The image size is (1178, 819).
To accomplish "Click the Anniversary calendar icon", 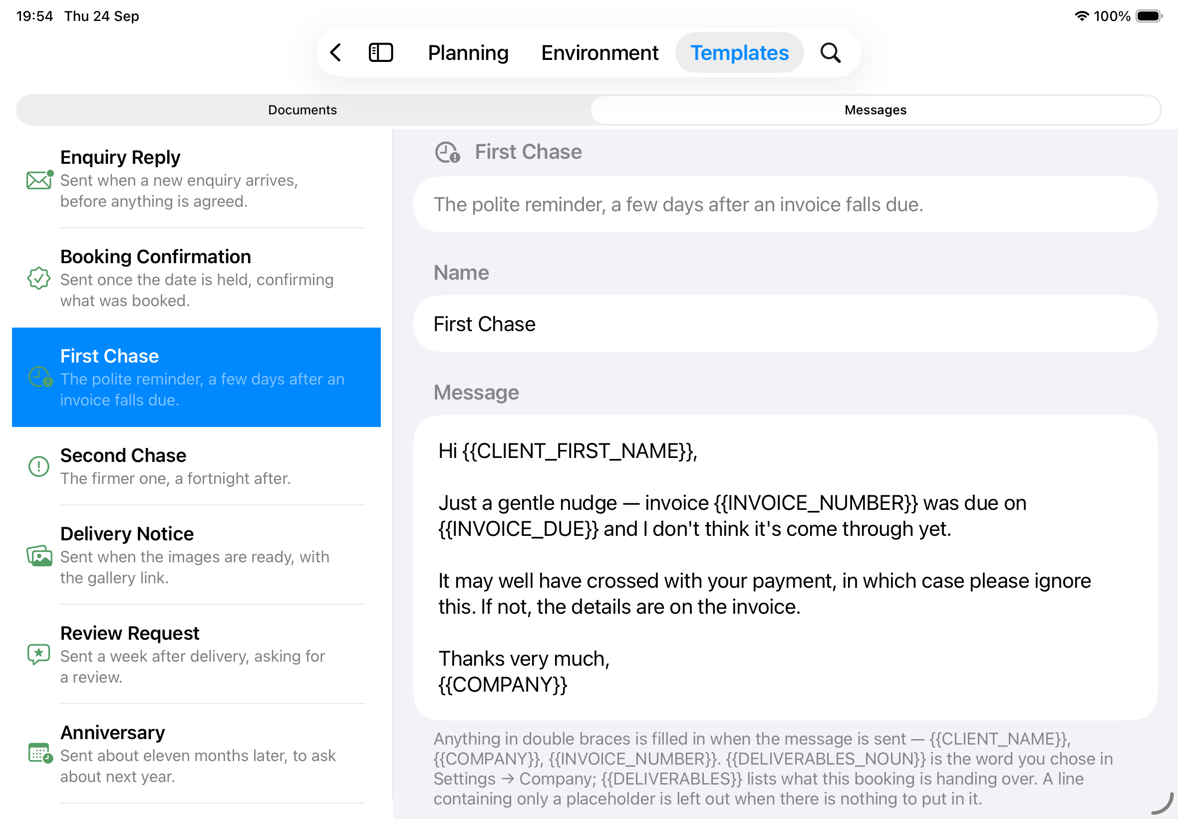I will click(x=40, y=753).
